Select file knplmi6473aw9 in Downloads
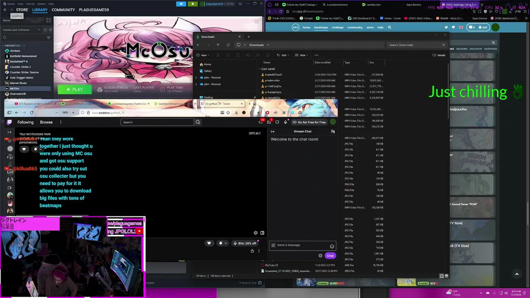530x298 pixels. tap(273, 74)
